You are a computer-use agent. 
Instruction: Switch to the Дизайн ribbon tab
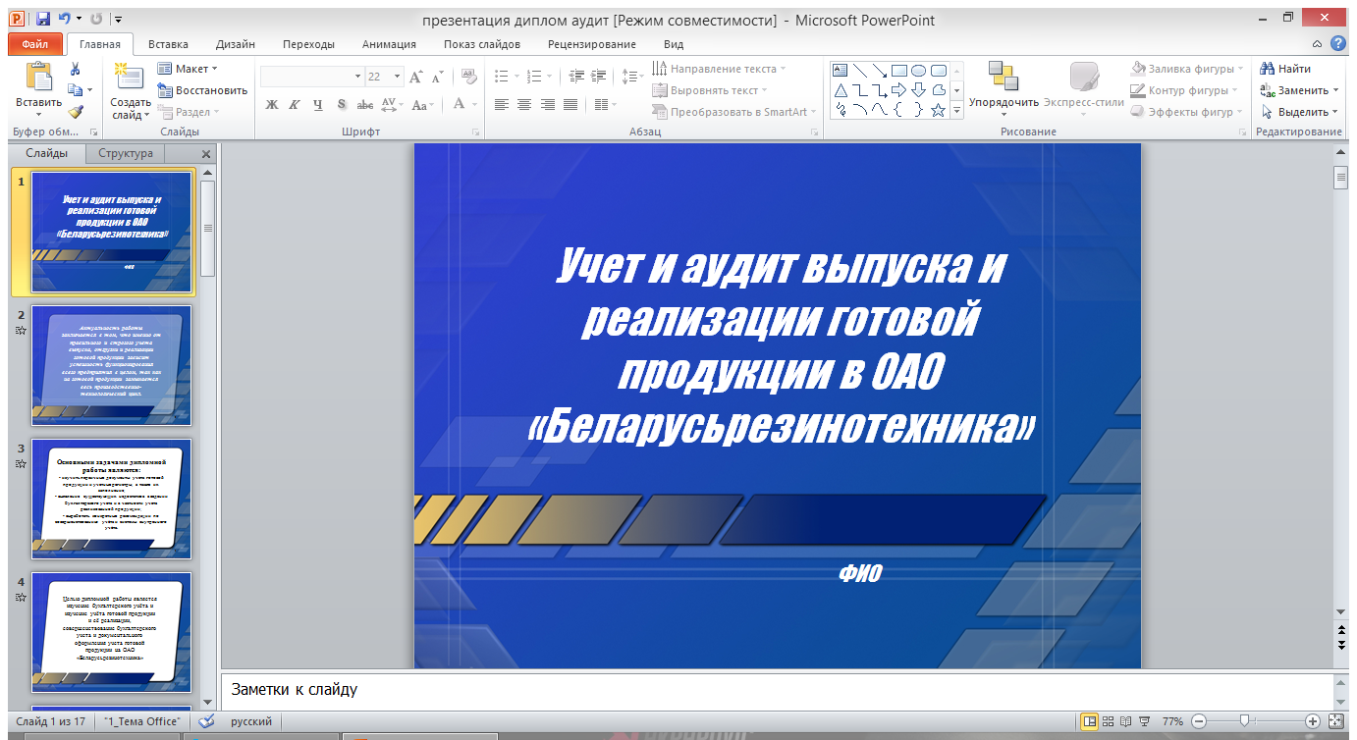(x=236, y=44)
